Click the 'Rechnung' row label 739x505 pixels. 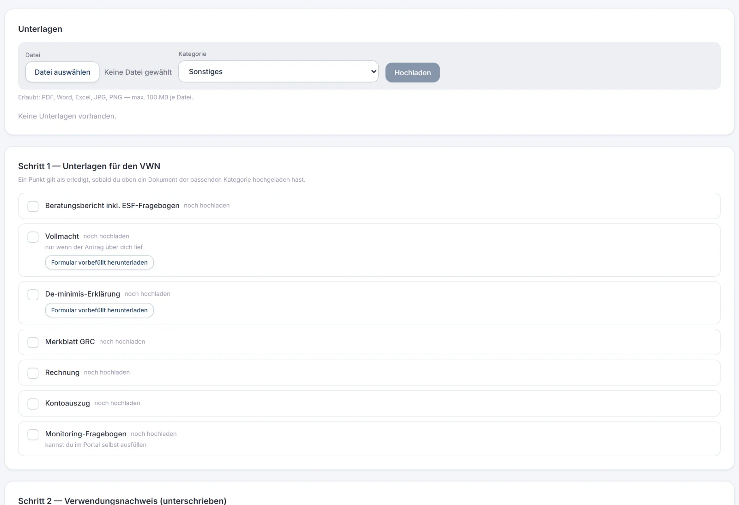coord(62,373)
